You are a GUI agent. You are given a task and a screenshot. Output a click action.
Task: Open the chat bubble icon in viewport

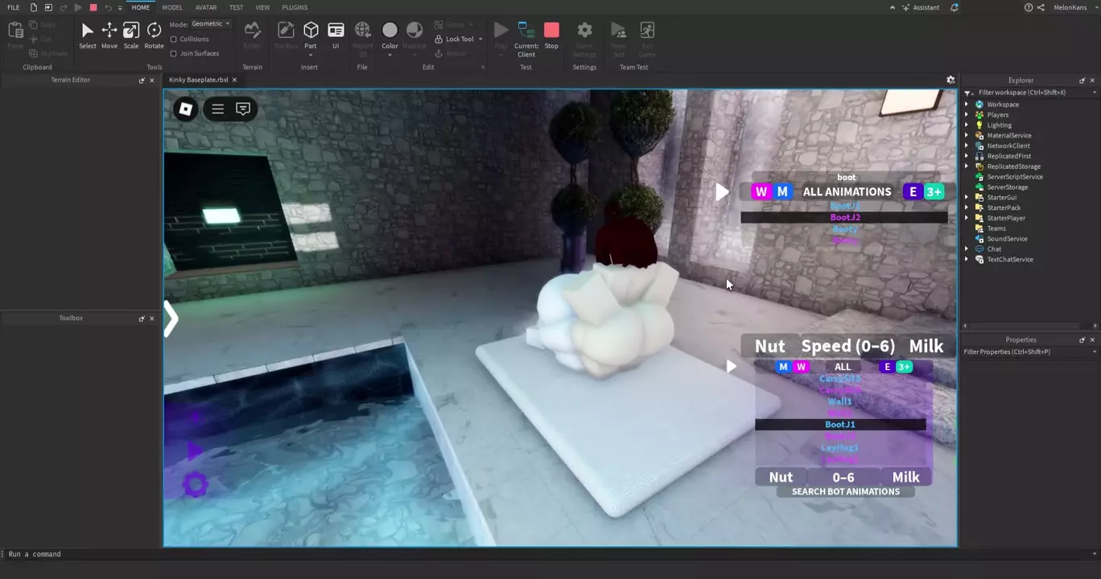pos(243,109)
